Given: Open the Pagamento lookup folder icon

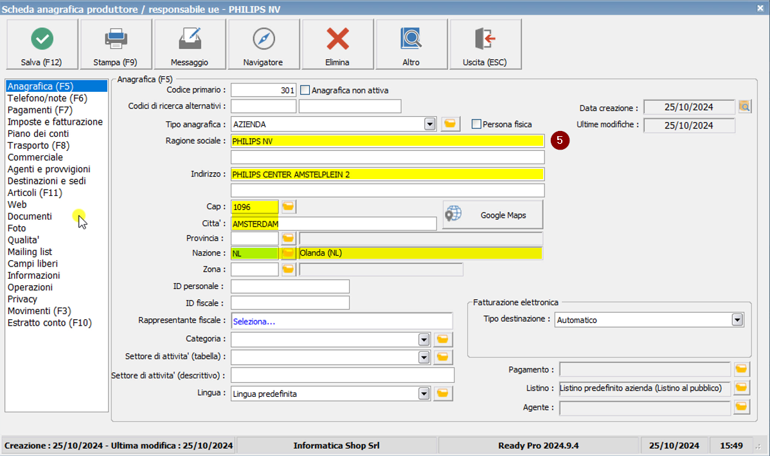Looking at the screenshot, I should coord(742,369).
